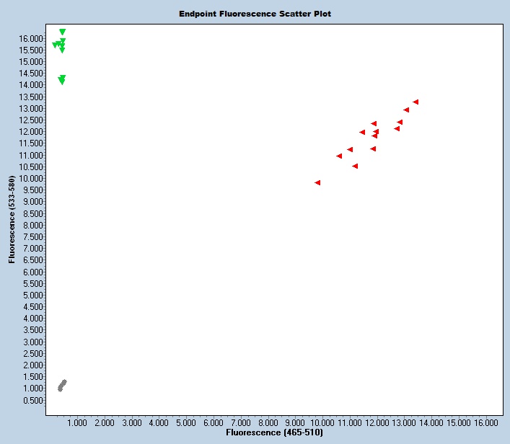Select red triangle second from top-right end

pyautogui.click(x=406, y=110)
